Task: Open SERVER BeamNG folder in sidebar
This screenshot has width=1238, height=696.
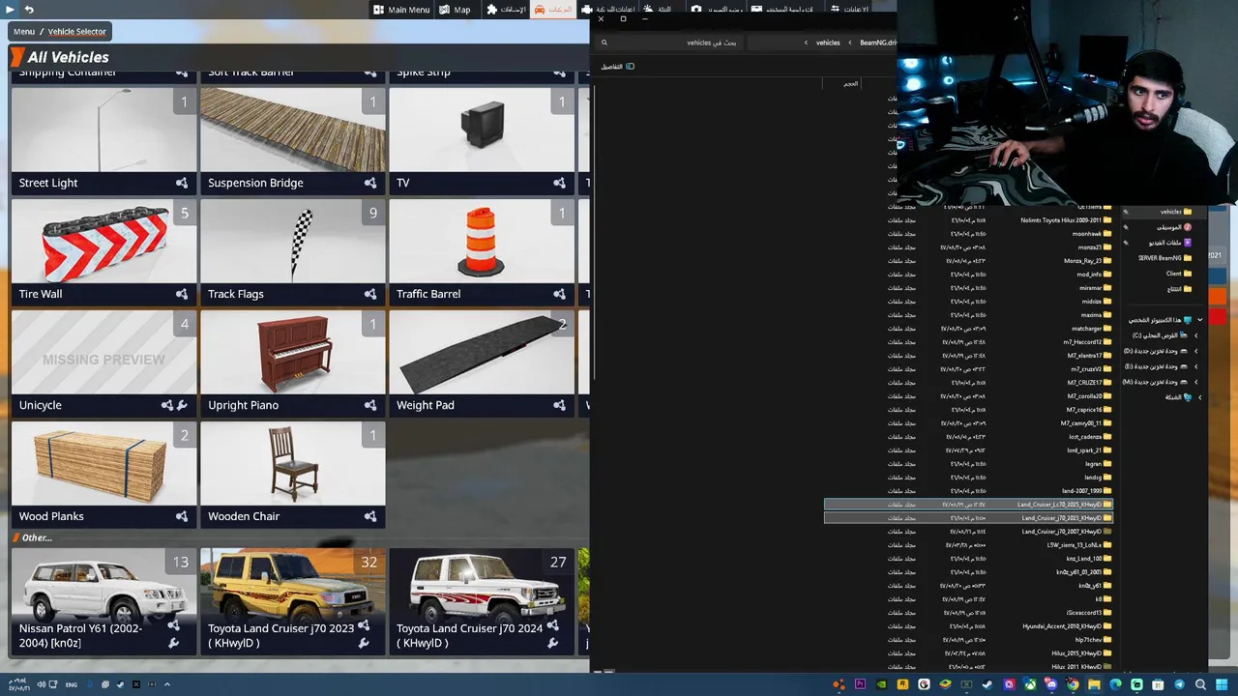Action: pyautogui.click(x=1164, y=258)
